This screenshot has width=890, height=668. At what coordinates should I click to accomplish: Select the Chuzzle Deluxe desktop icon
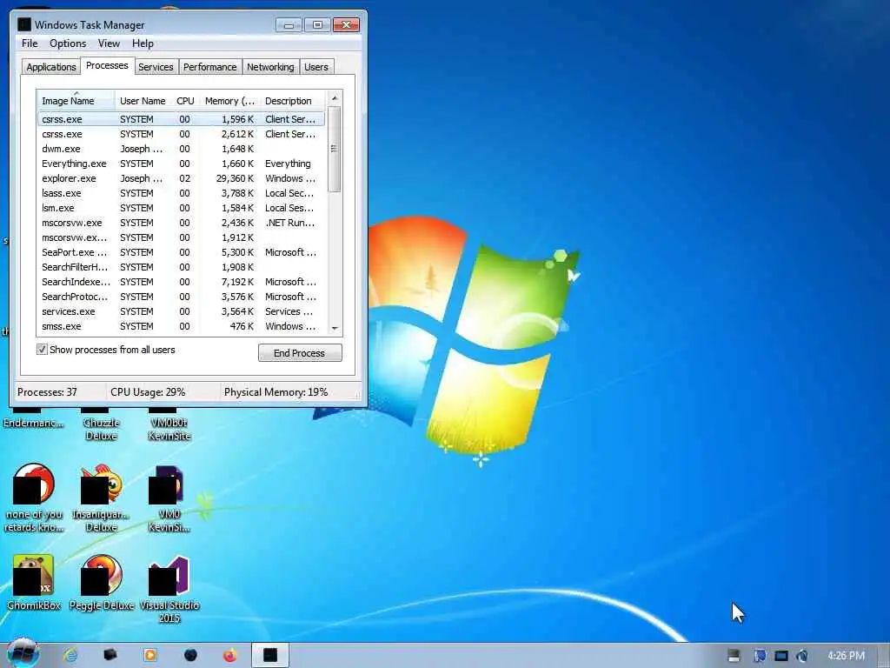pos(101,424)
